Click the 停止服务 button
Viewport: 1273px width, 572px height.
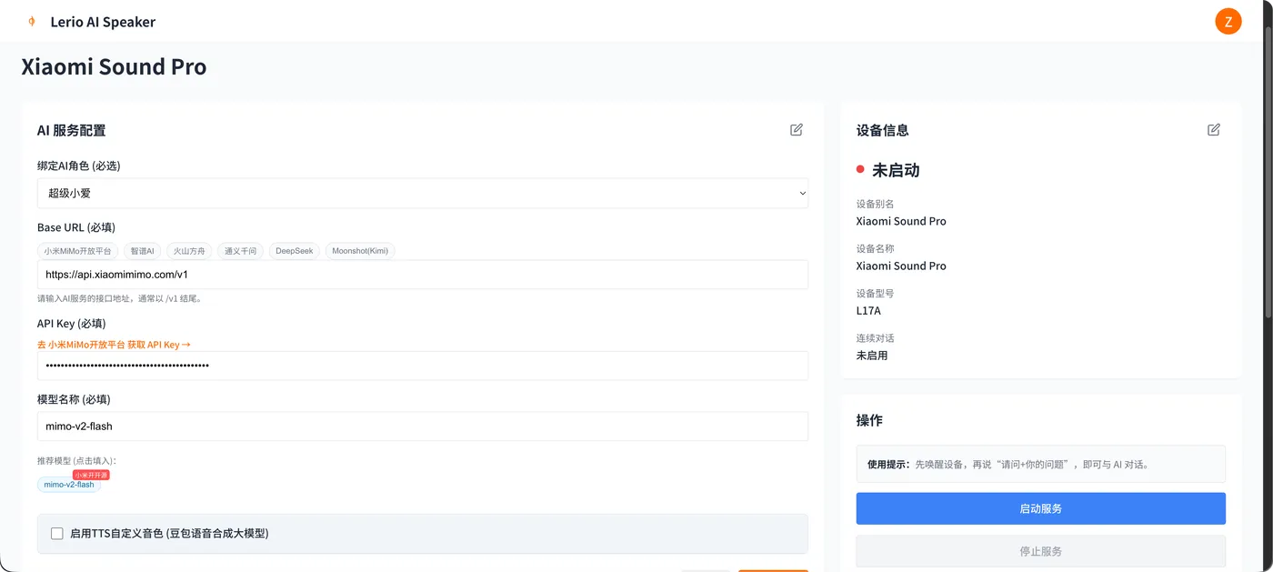[1041, 551]
